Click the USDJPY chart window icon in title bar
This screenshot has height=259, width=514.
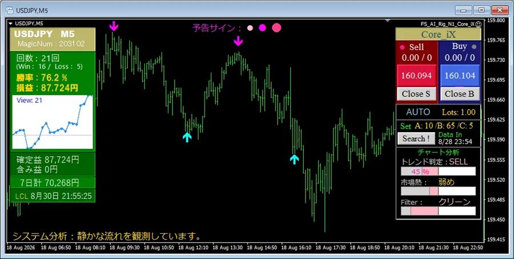(10, 10)
